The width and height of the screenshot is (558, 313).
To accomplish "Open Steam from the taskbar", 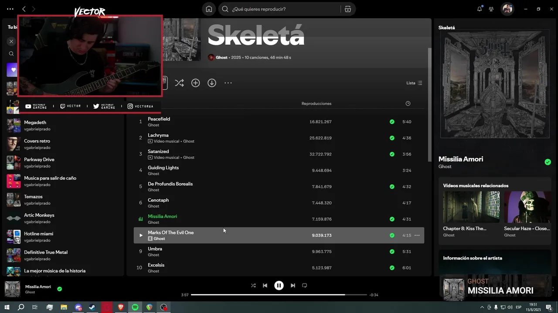I will point(92,307).
